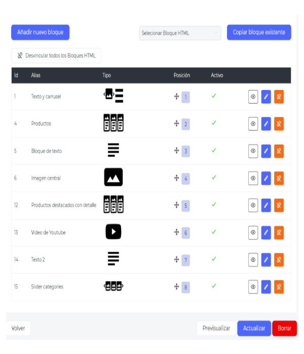Image resolution: width=304 pixels, height=354 pixels.
Task: Click position field 2 in Productos row
Action: (186, 124)
